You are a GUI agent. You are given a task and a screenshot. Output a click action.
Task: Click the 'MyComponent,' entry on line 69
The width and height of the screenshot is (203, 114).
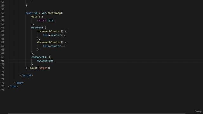pos(46,61)
